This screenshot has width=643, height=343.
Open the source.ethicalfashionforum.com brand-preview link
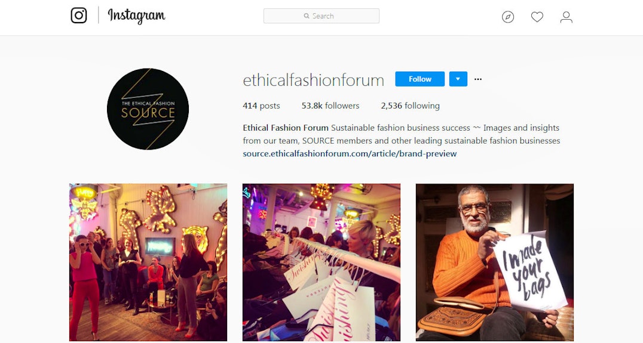[x=350, y=153]
